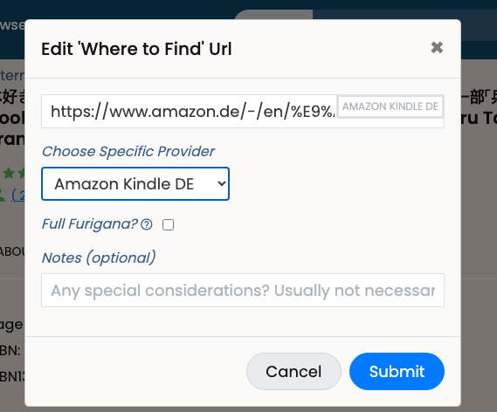Click into the amazon.de URL text field
Screen dimensions: 497x412
click(189, 111)
